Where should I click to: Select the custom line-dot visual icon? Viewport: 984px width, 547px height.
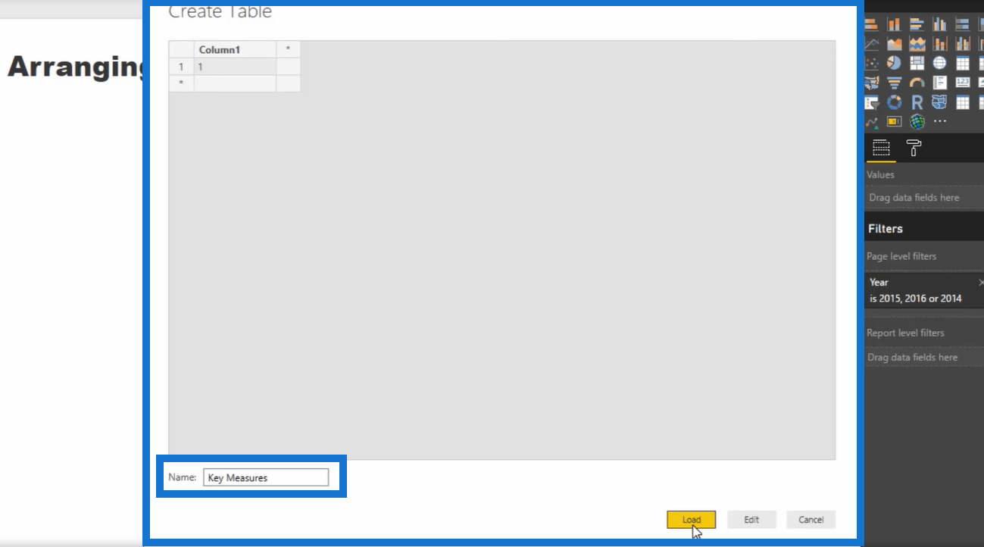(x=871, y=122)
